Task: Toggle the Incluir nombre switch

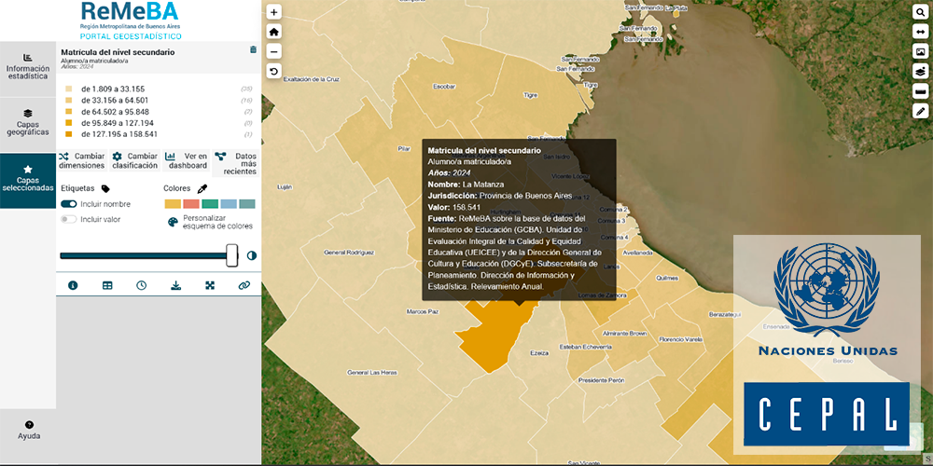Action: pos(69,204)
